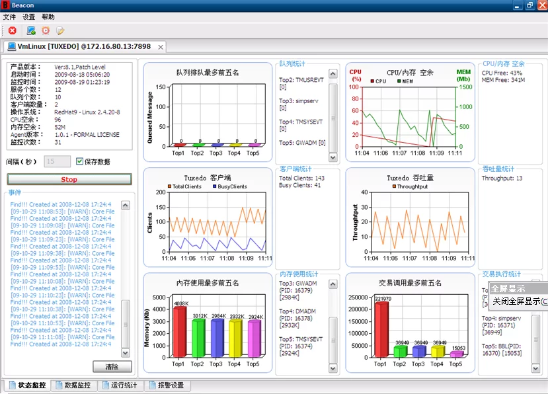548x394 pixels.
Task: Click the 队列统计 scroll-up arrow
Action: point(333,74)
